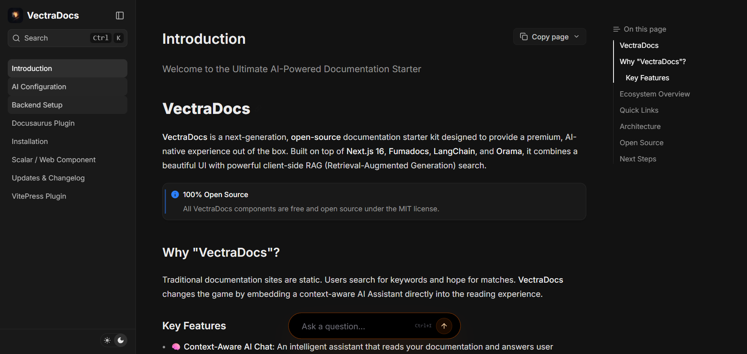747x354 pixels.
Task: Switch to dark theme moon icon
Action: click(121, 340)
